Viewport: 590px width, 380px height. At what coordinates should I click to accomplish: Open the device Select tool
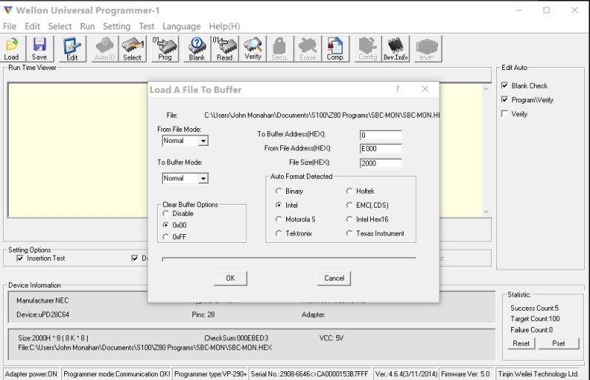[x=133, y=49]
